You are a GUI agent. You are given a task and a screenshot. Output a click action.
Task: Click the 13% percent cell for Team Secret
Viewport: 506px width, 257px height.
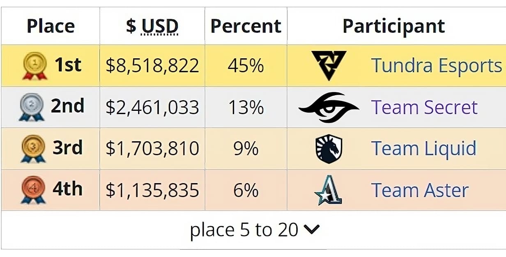246,107
